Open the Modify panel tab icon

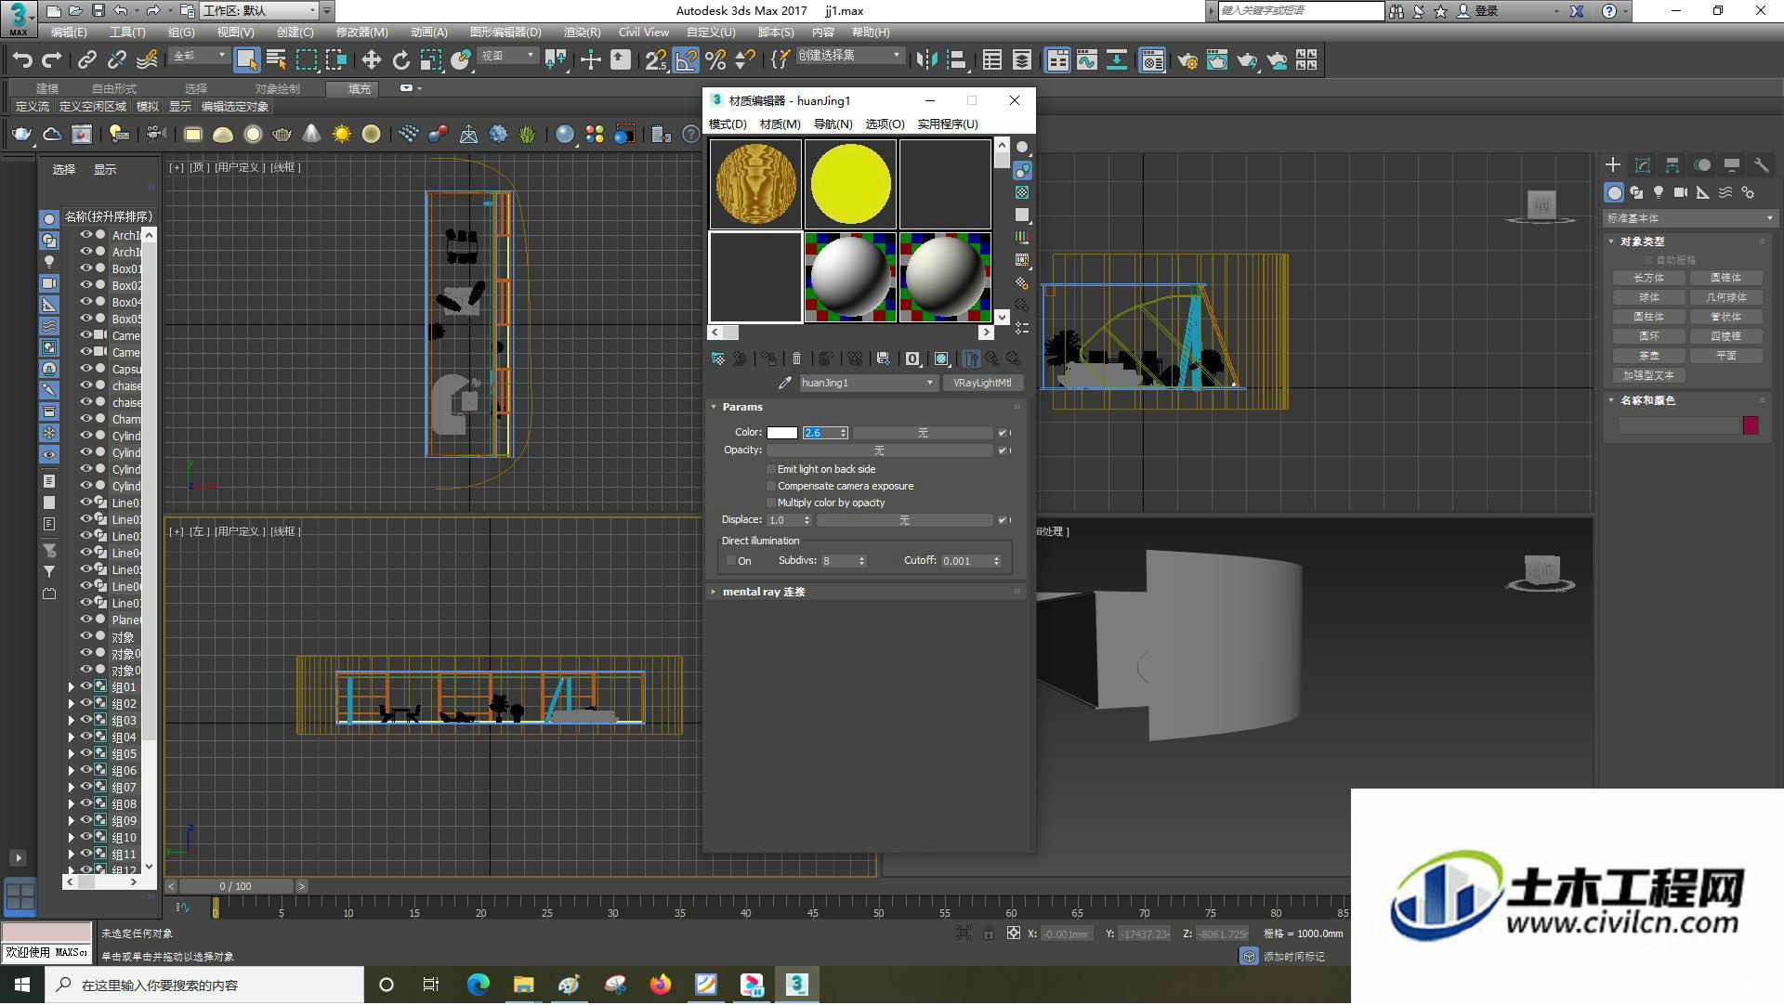[1643, 165]
